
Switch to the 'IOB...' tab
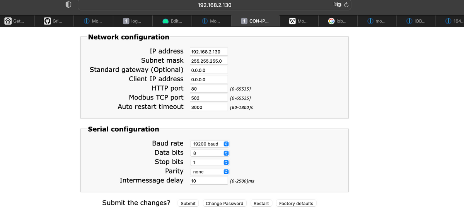tap(415, 21)
